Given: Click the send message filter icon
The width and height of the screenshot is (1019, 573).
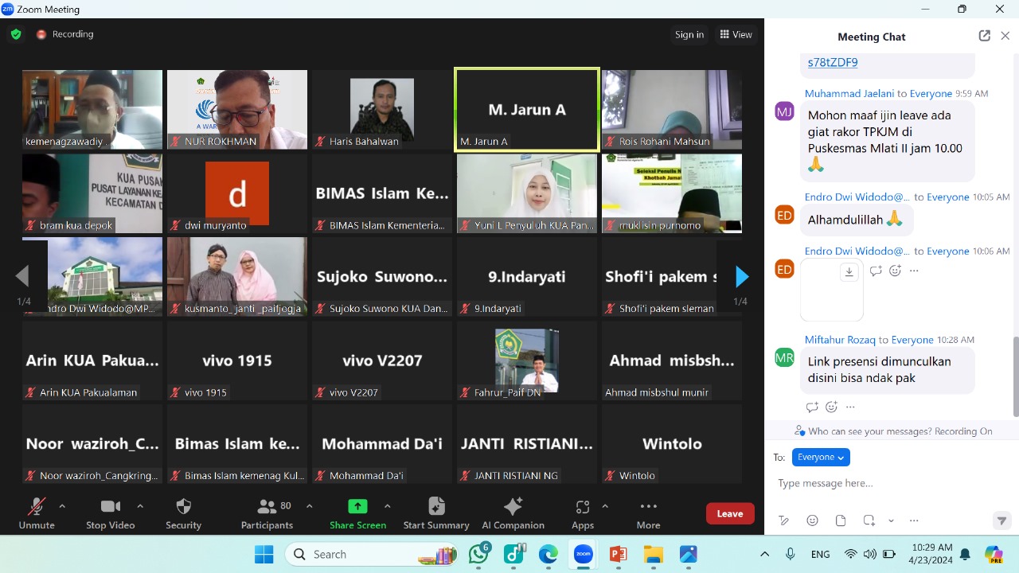Looking at the screenshot, I should coord(1001,520).
